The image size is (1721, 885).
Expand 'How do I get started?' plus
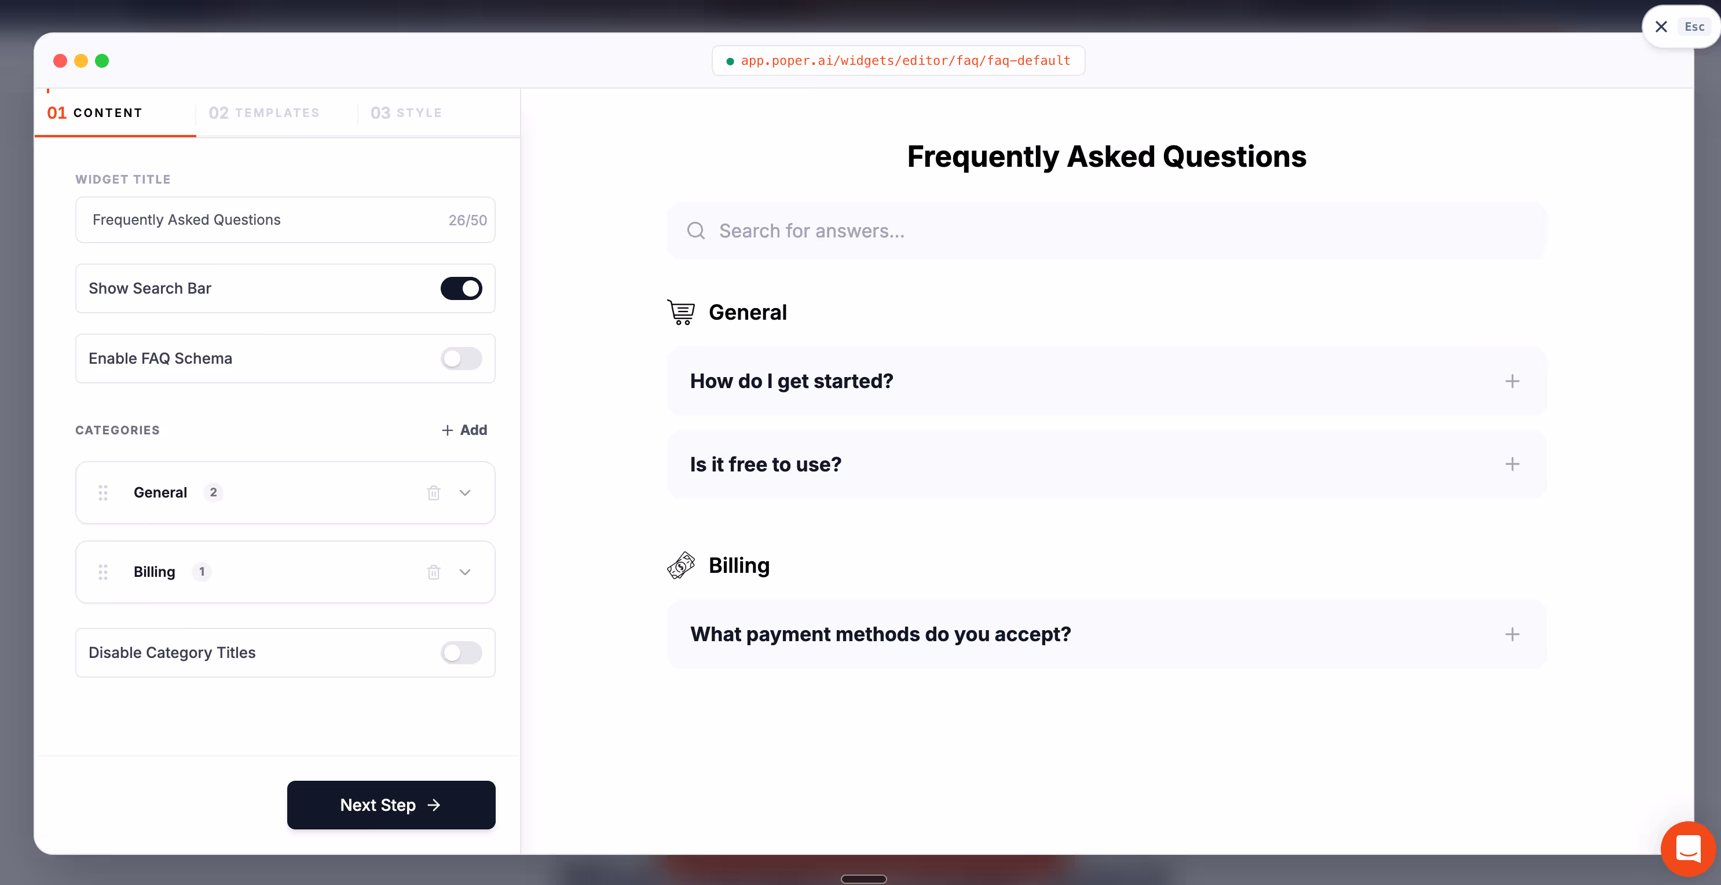1513,381
